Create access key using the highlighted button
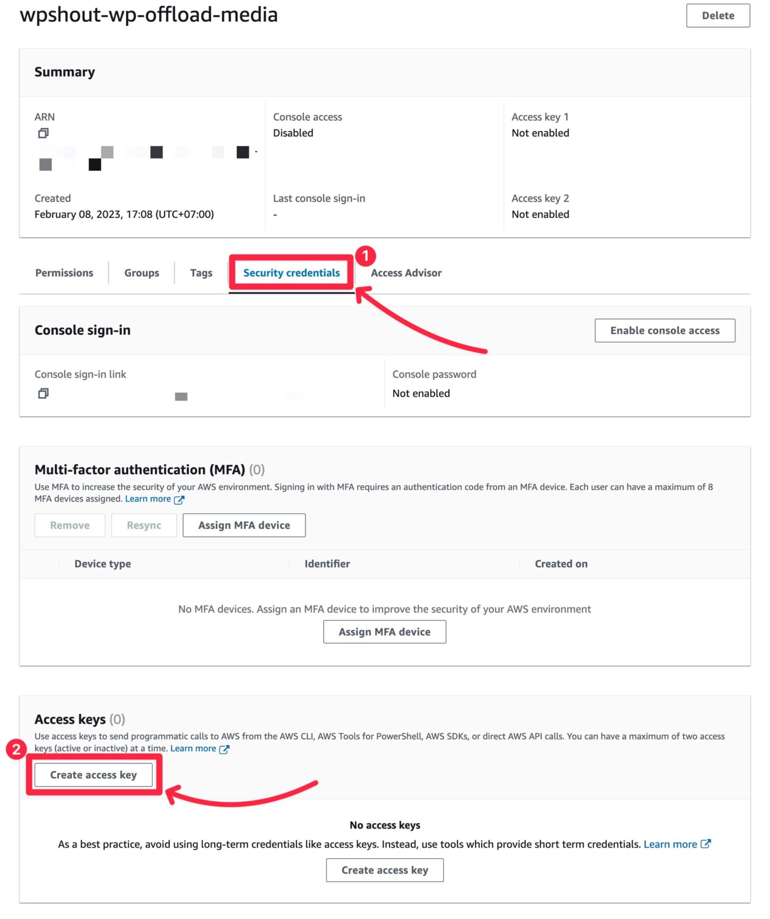 click(94, 774)
